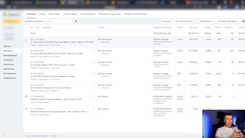245x138 pixels.
Task: Click the Yandex Direct logo in the sidebar
Action: pyautogui.click(x=11, y=15)
